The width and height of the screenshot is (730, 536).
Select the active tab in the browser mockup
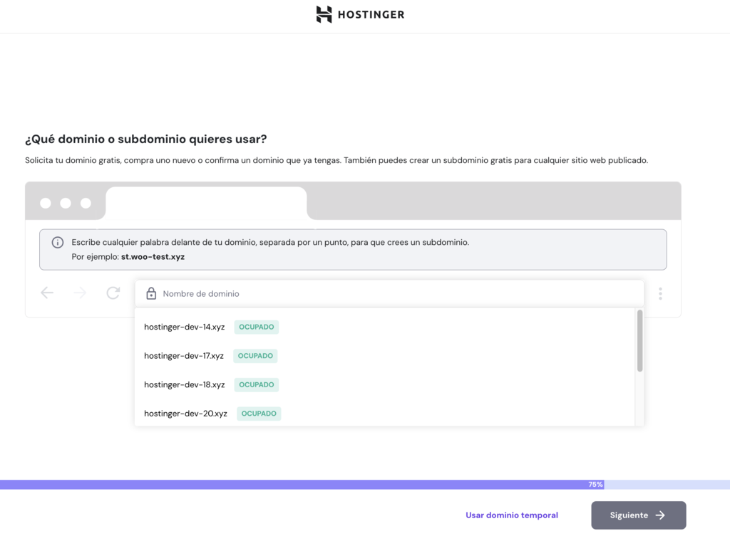205,201
